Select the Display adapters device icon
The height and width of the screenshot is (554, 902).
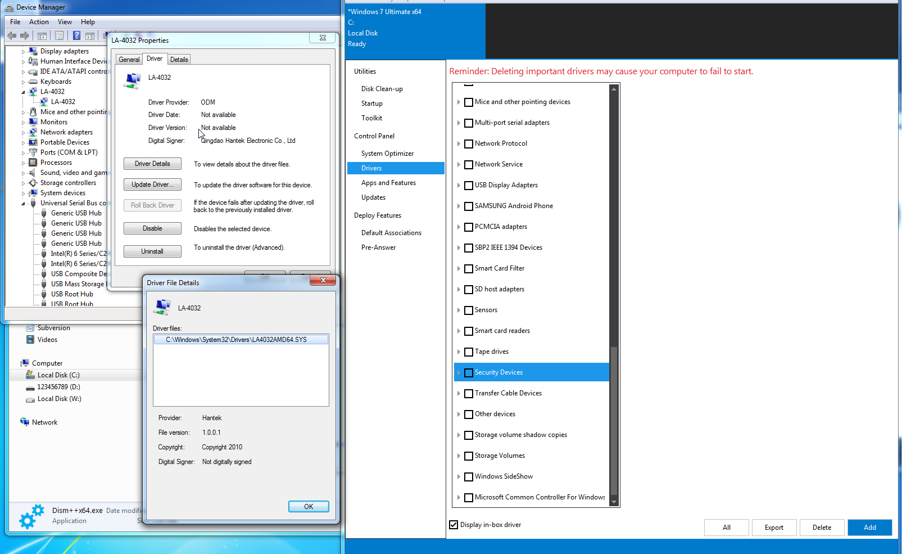point(33,51)
